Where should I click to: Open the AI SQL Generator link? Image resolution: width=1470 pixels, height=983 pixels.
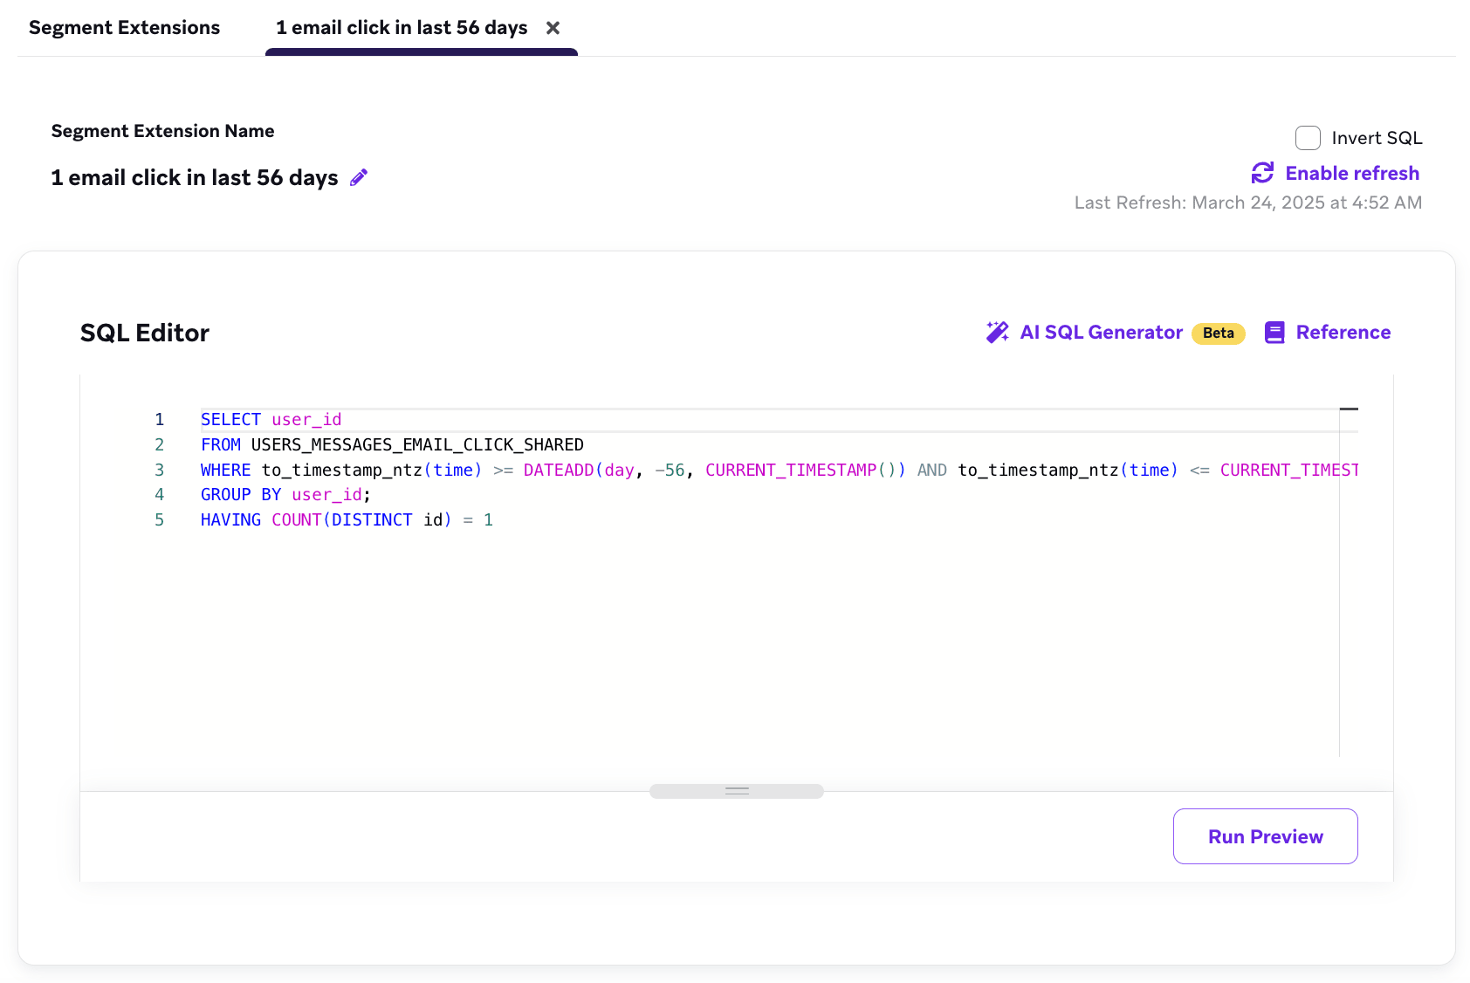[1101, 333]
